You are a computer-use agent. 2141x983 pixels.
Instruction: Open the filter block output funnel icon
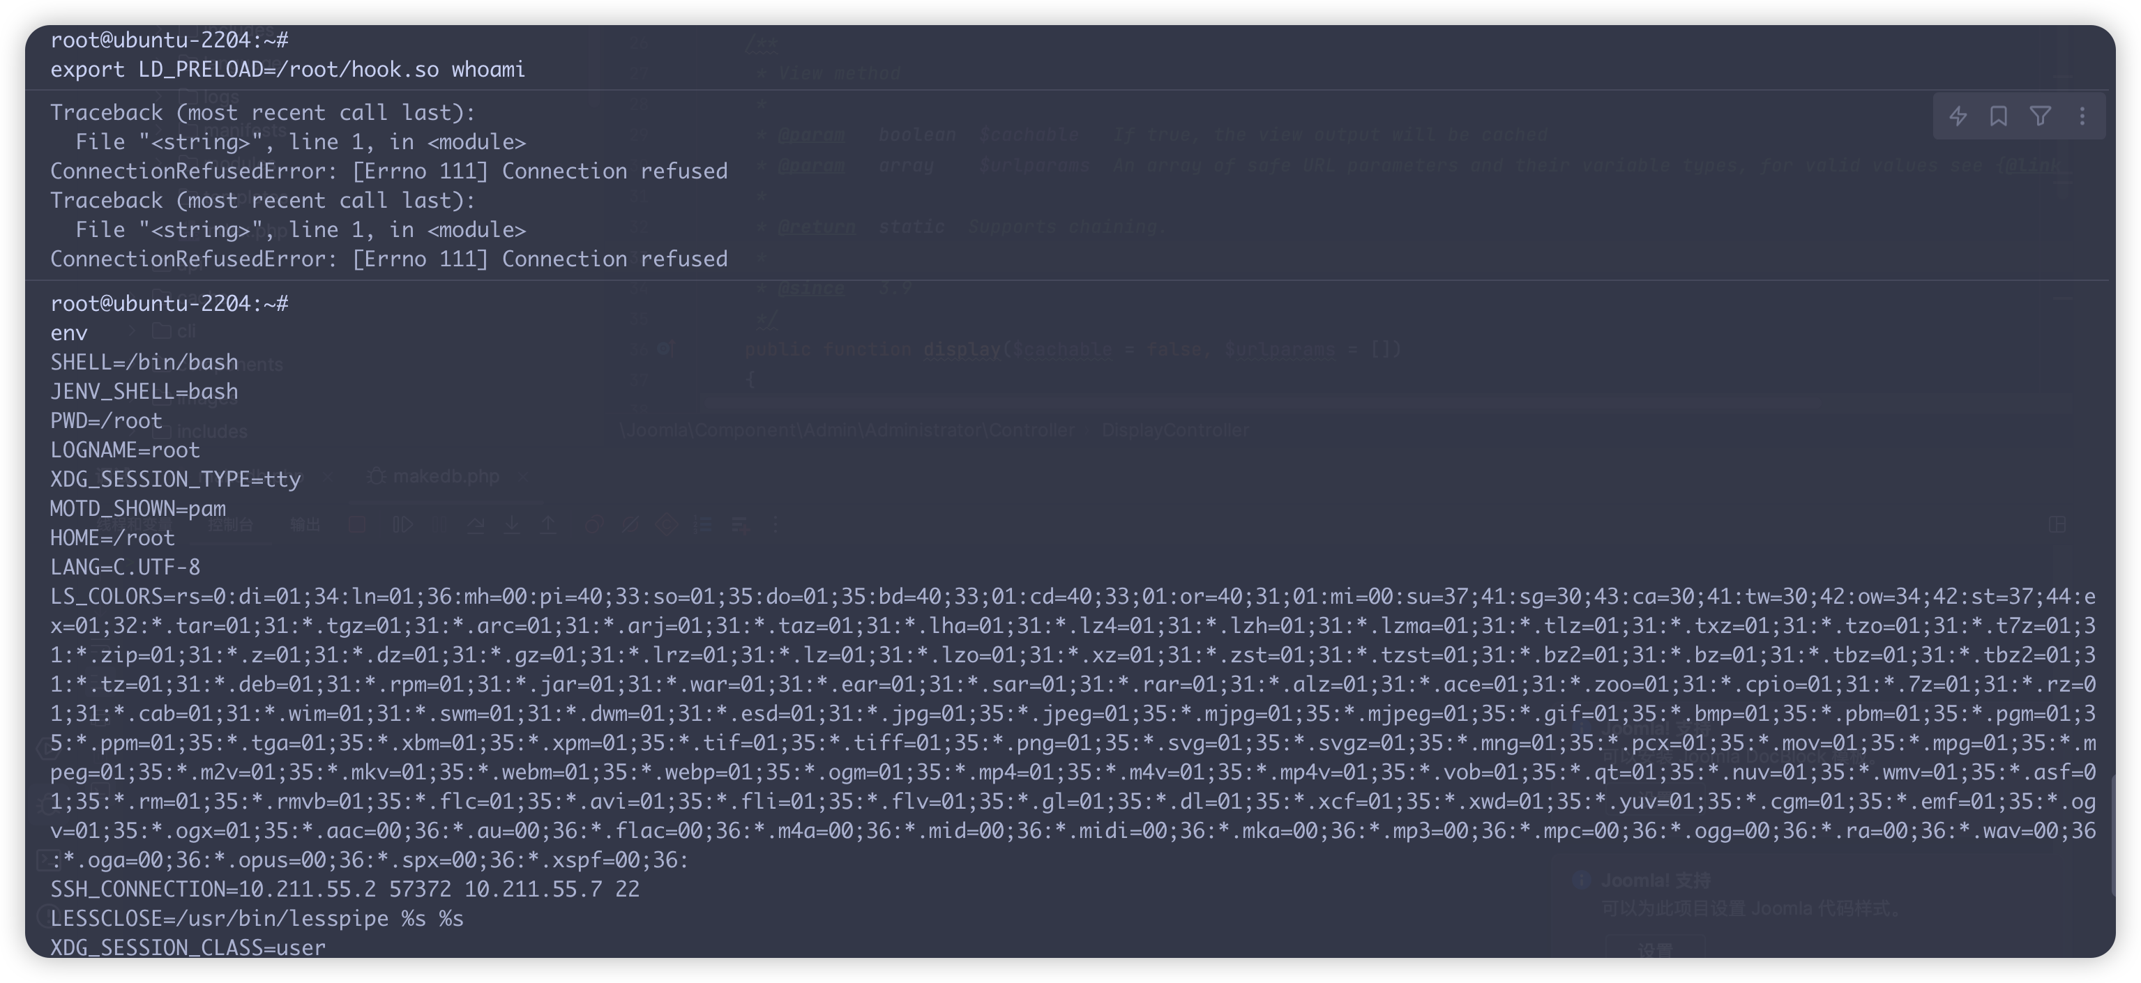coord(2041,116)
